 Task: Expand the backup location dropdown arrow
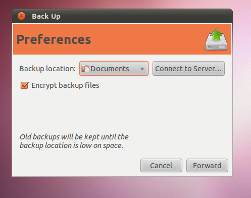coord(142,69)
